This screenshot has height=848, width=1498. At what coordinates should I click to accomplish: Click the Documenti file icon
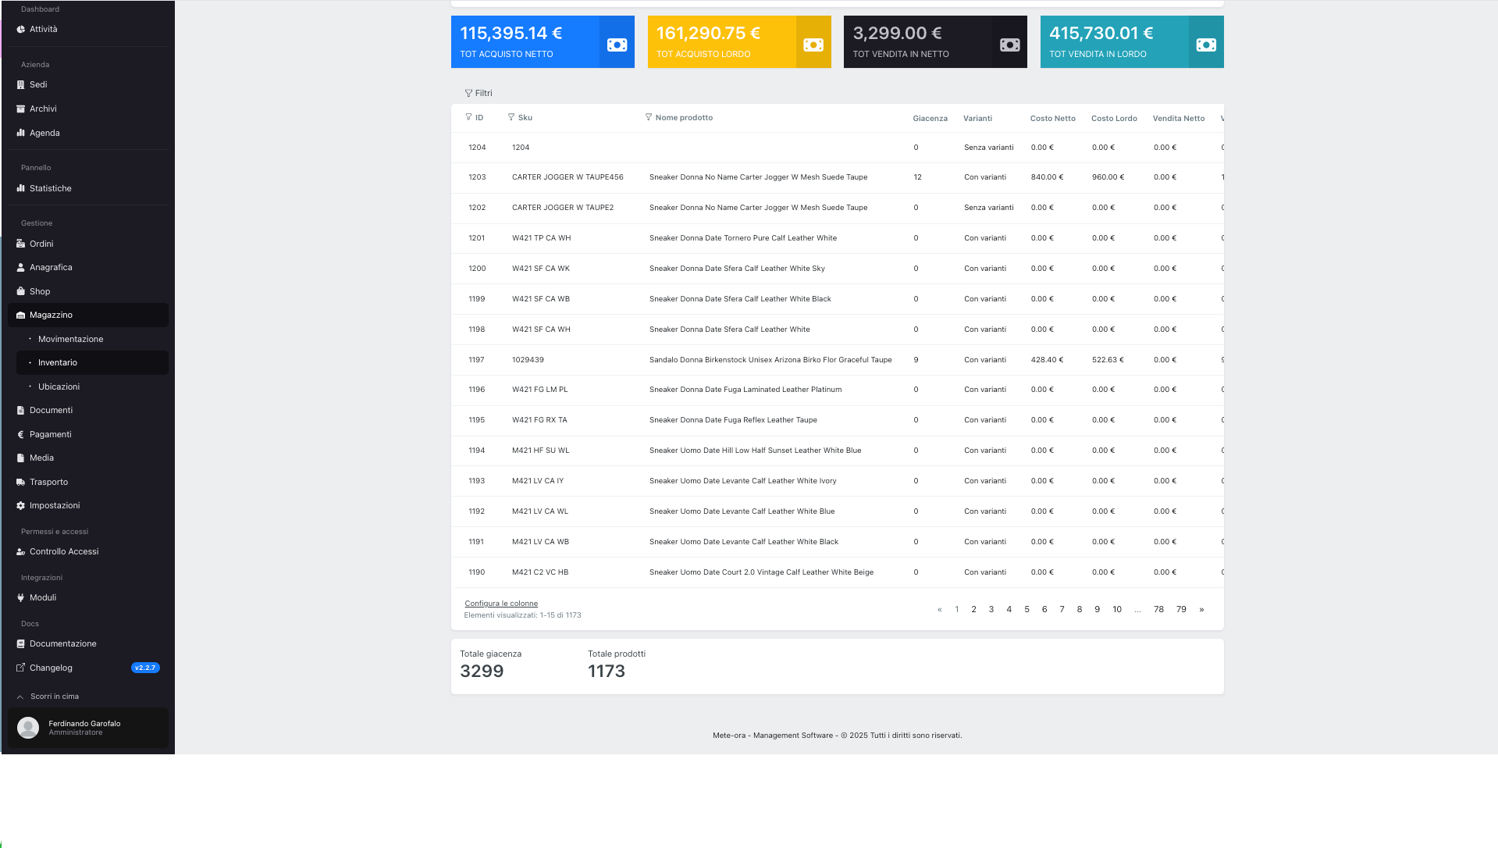click(20, 410)
